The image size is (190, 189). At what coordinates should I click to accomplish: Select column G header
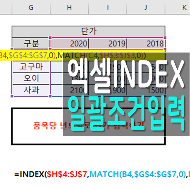[31, 7]
